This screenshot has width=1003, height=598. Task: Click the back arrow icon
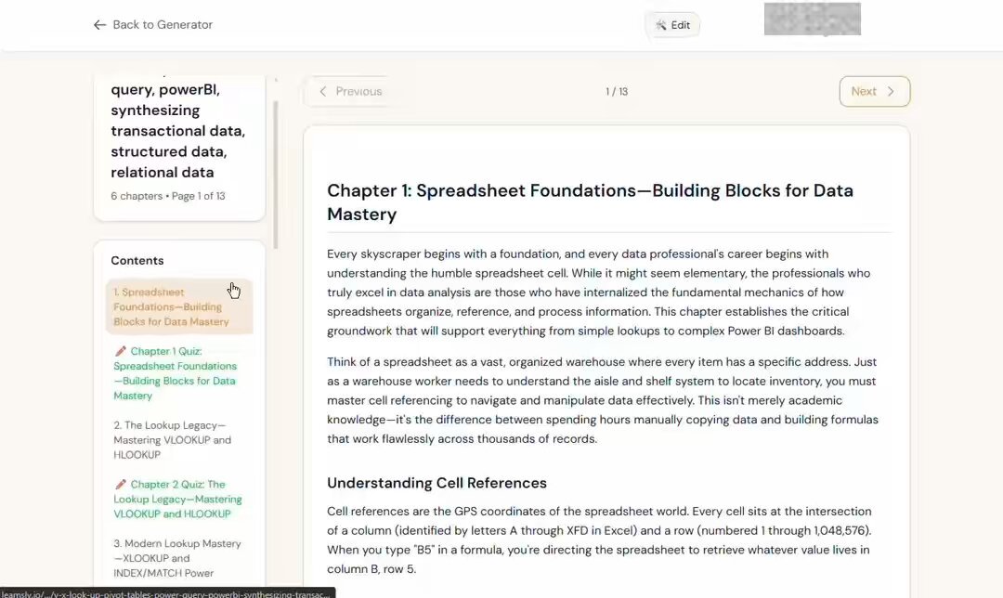(x=99, y=25)
